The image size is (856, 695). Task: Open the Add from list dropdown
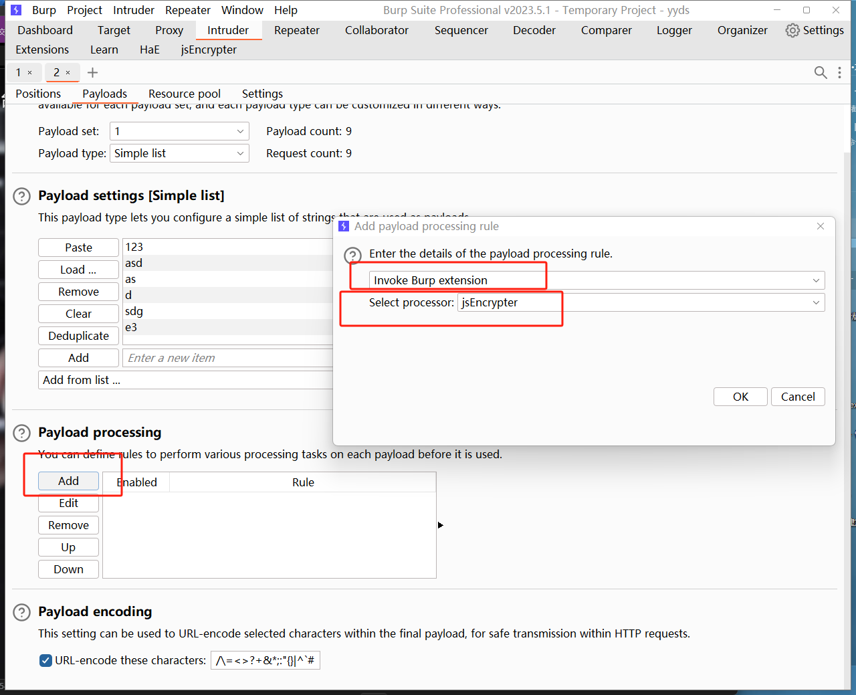click(186, 380)
